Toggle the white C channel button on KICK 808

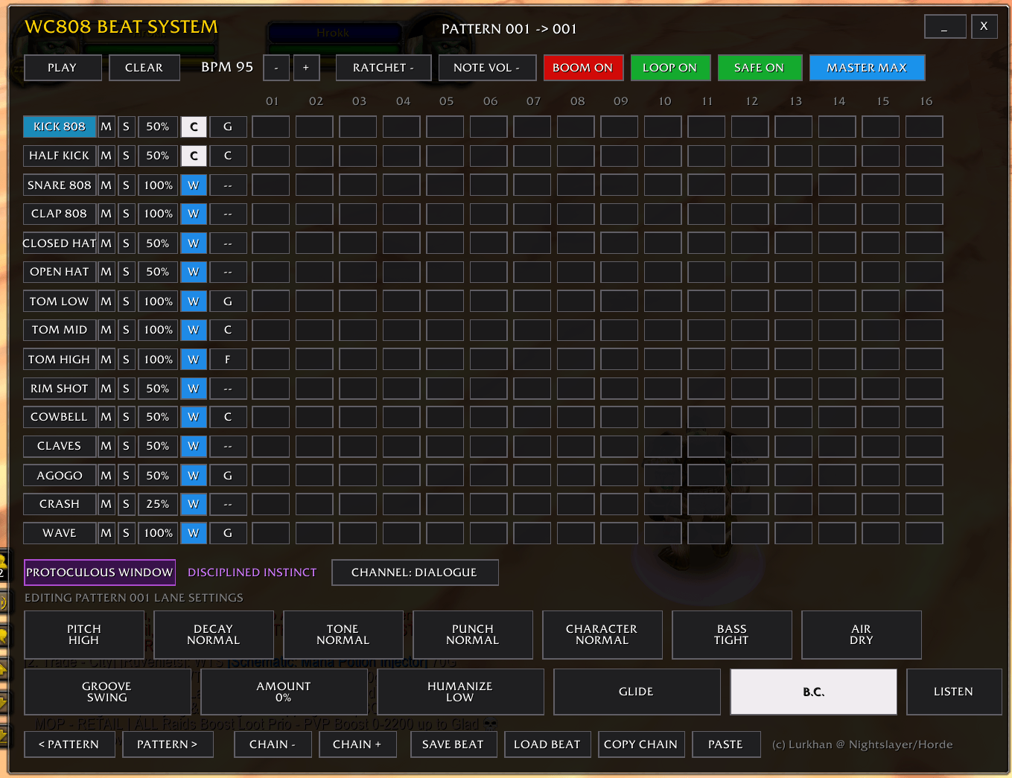194,127
